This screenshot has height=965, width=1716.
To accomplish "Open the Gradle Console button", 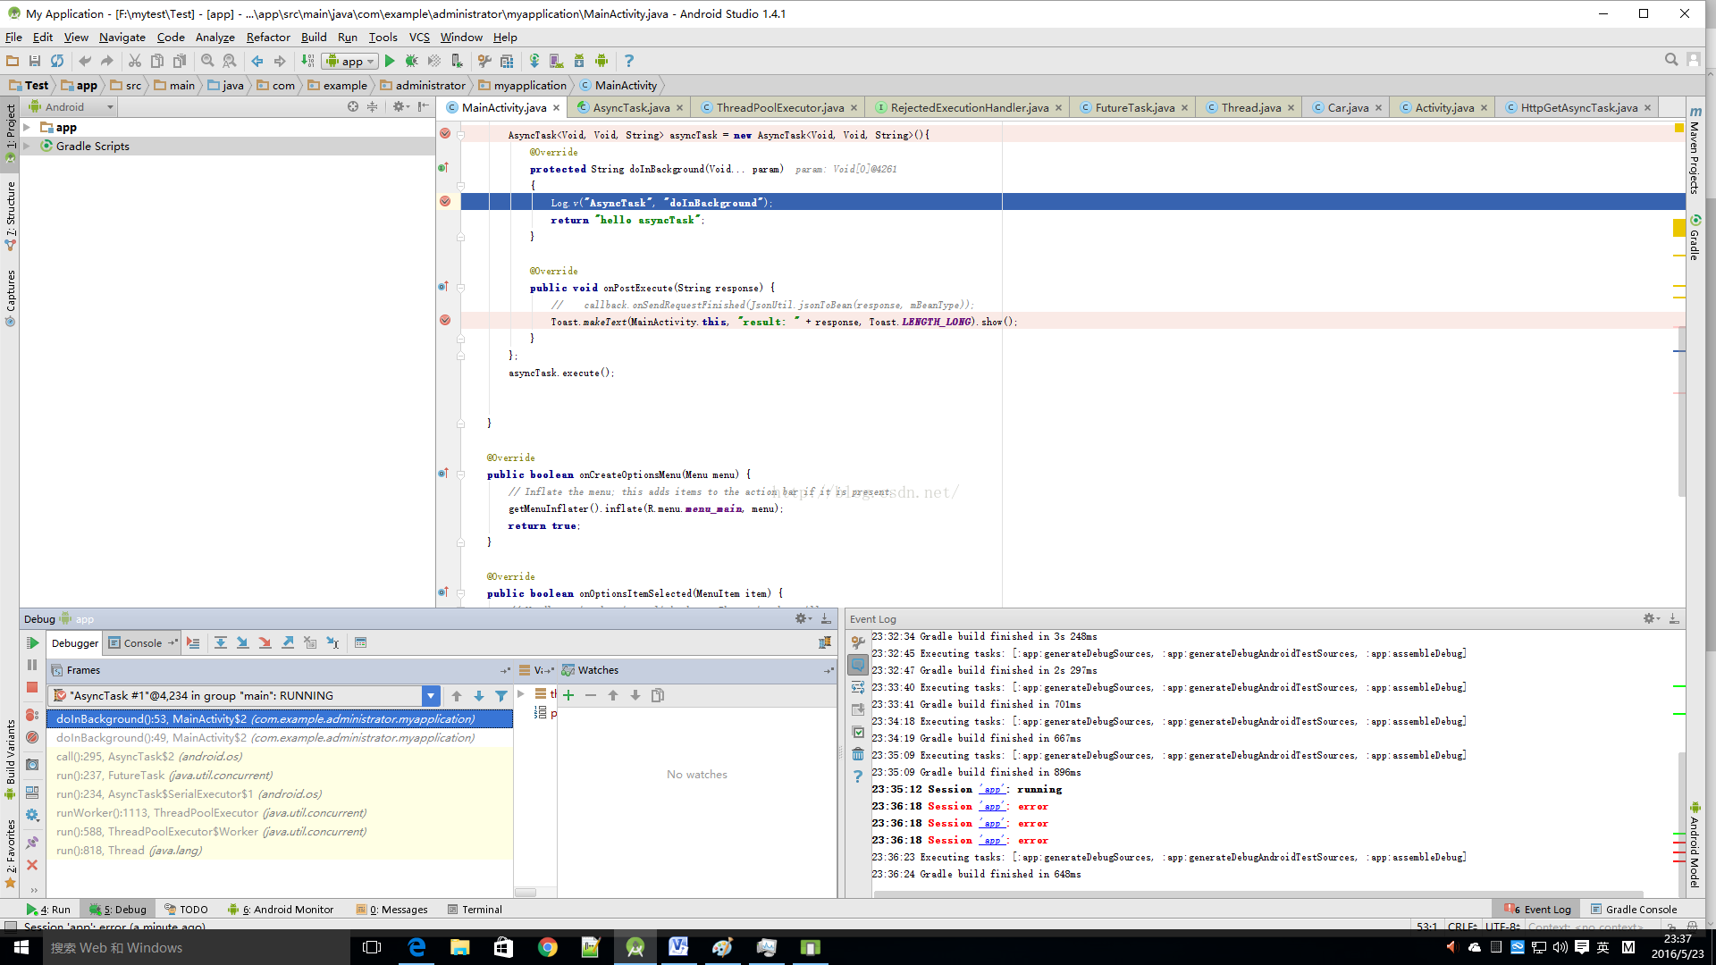I will point(1633,909).
